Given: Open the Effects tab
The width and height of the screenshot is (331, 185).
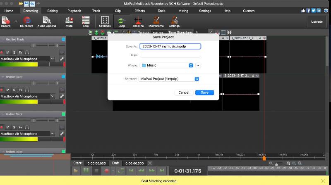Looking at the screenshot, I should 139,11.
